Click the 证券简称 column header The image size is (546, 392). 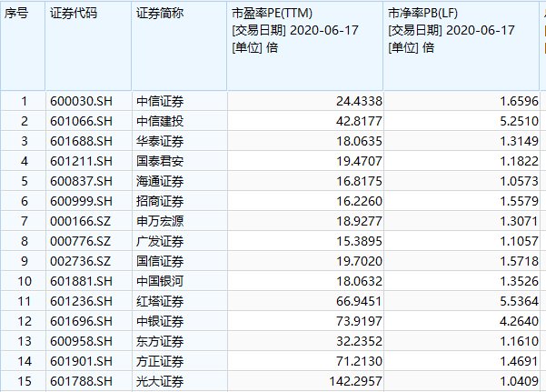179,46
